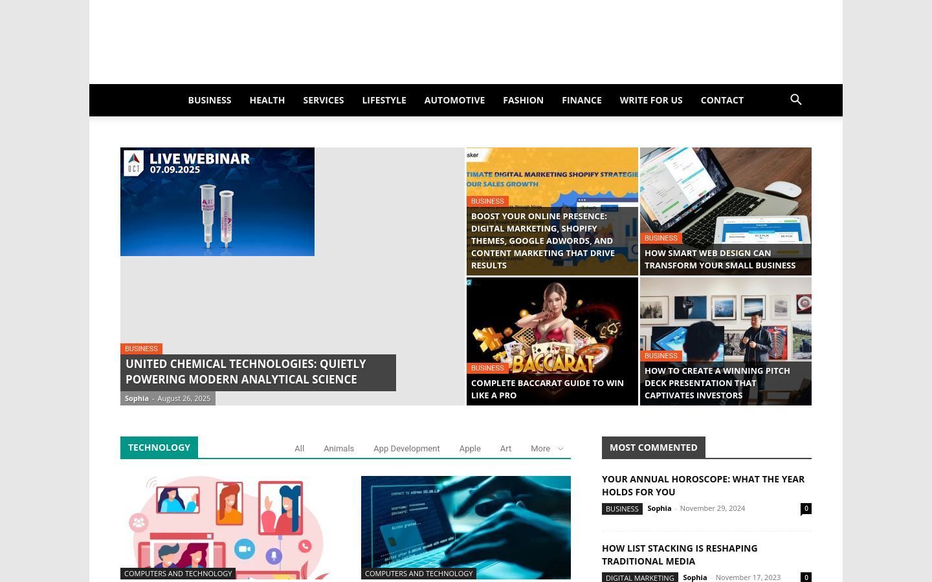Choose Automotive from main navigation
This screenshot has height=582, width=932.
tap(454, 100)
